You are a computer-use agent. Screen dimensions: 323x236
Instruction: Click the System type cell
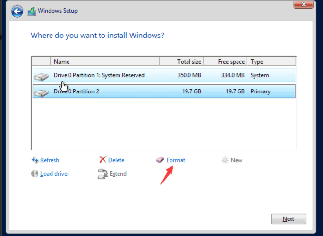259,75
